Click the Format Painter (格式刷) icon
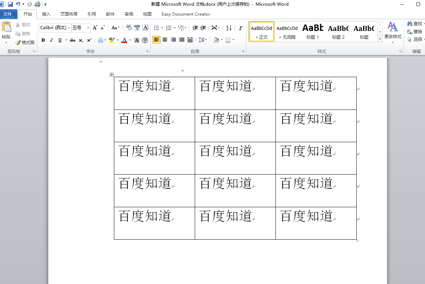This screenshot has width=425, height=284. point(25,43)
